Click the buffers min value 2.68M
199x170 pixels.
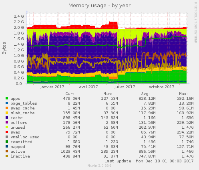112,123
